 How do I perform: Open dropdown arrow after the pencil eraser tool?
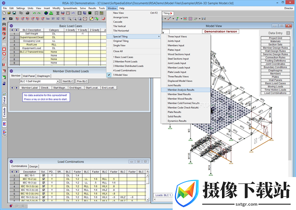pos(199,19)
